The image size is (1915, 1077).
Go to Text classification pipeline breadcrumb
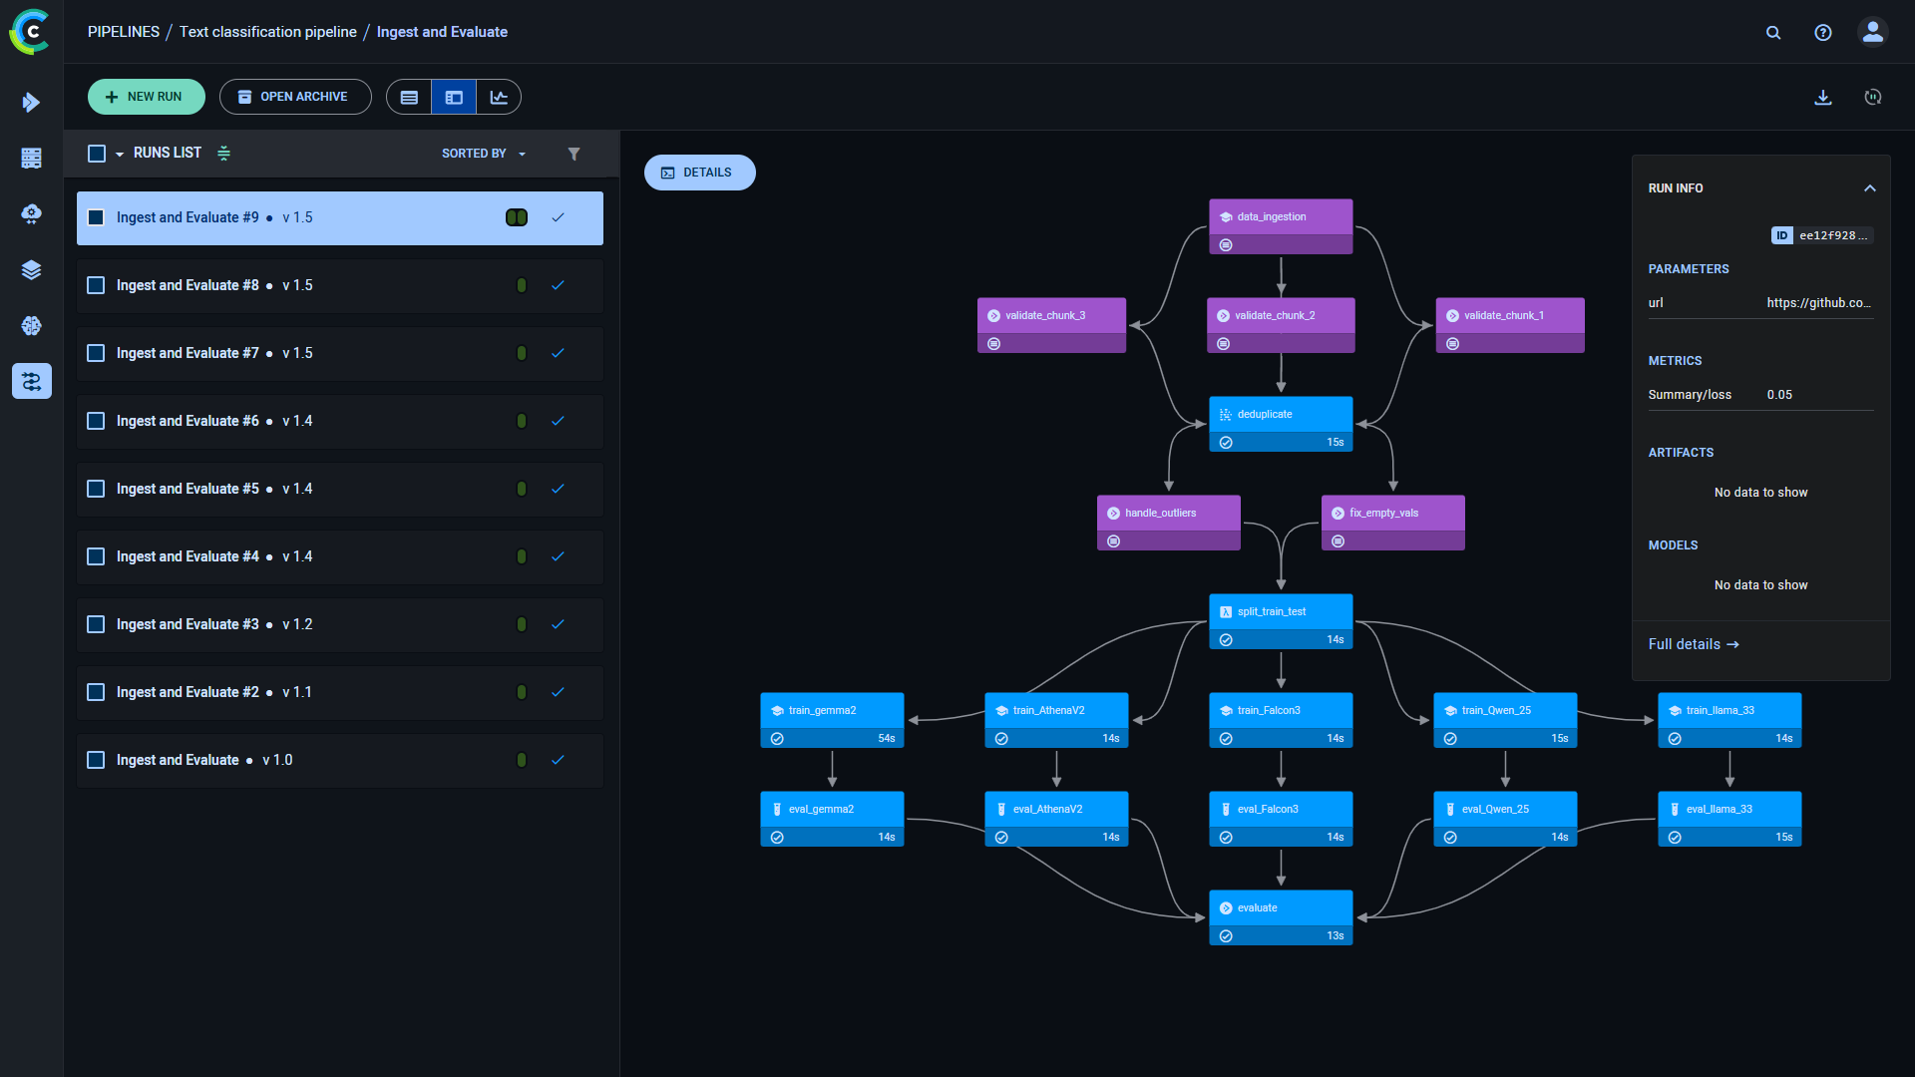click(x=268, y=32)
